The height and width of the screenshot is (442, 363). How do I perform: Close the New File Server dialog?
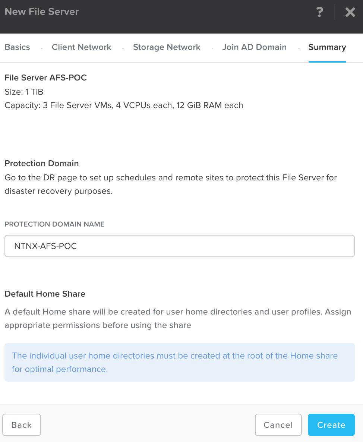[x=350, y=12]
